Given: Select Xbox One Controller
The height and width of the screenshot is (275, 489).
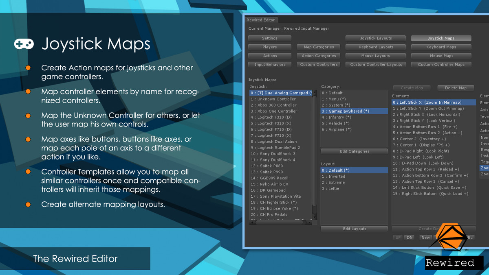Looking at the screenshot, I should (281, 111).
